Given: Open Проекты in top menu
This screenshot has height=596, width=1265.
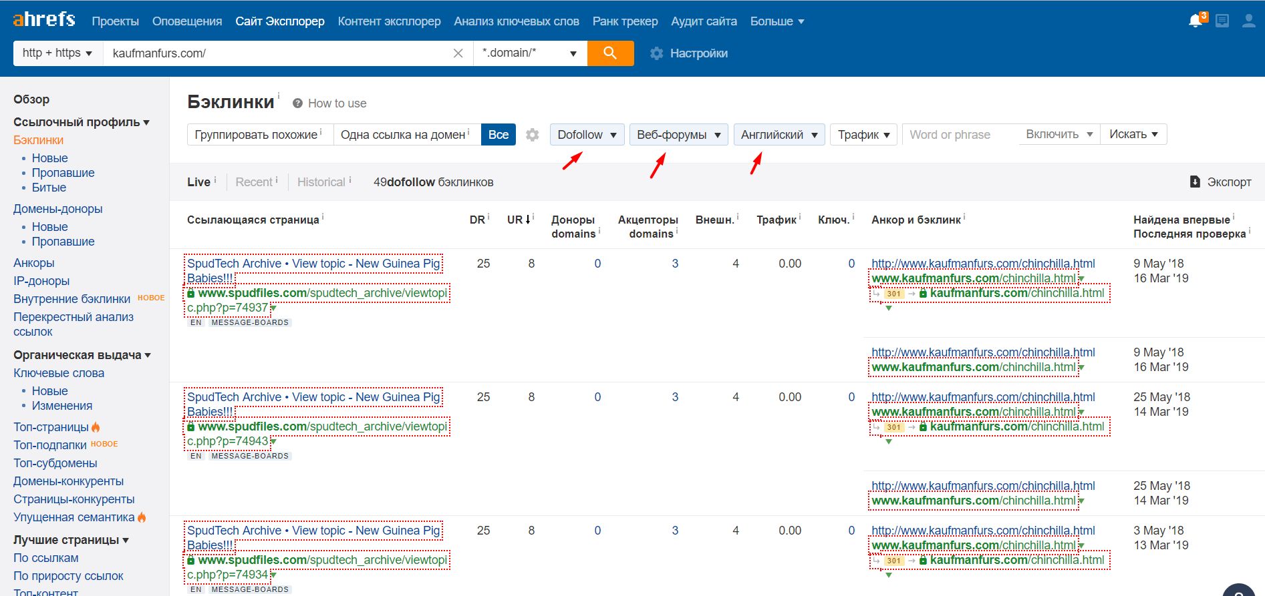Looking at the screenshot, I should click(x=116, y=21).
